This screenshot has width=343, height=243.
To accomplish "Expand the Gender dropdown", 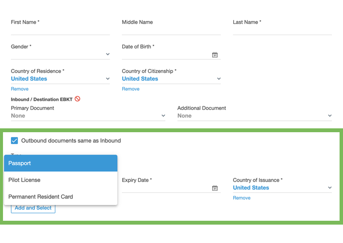I will tap(108, 55).
